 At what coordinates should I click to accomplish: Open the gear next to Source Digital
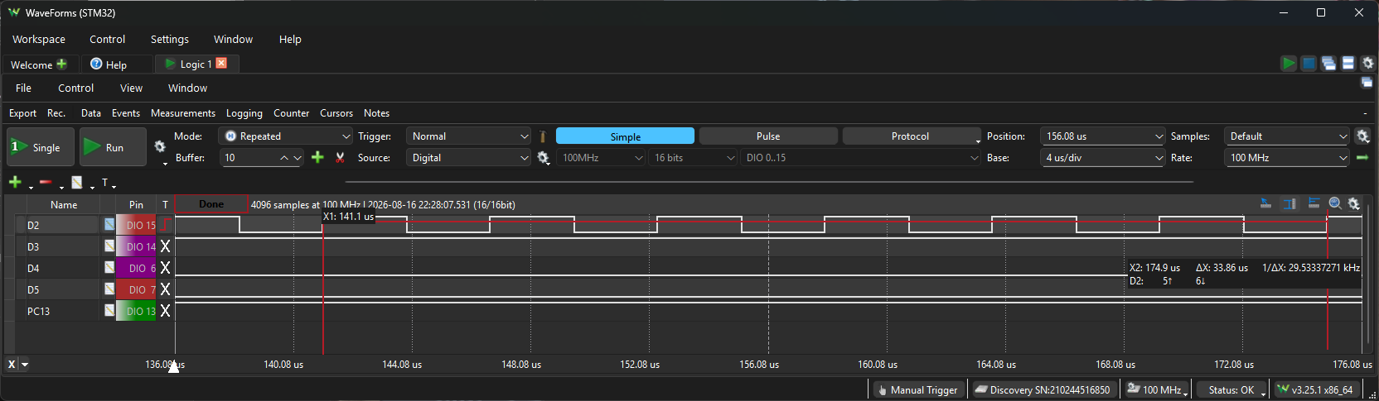point(544,157)
